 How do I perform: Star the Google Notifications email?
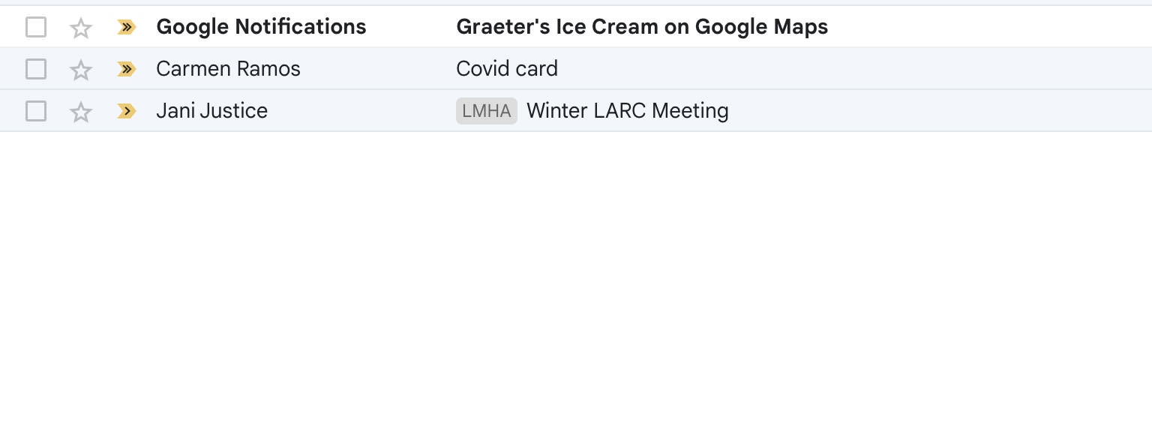(80, 28)
